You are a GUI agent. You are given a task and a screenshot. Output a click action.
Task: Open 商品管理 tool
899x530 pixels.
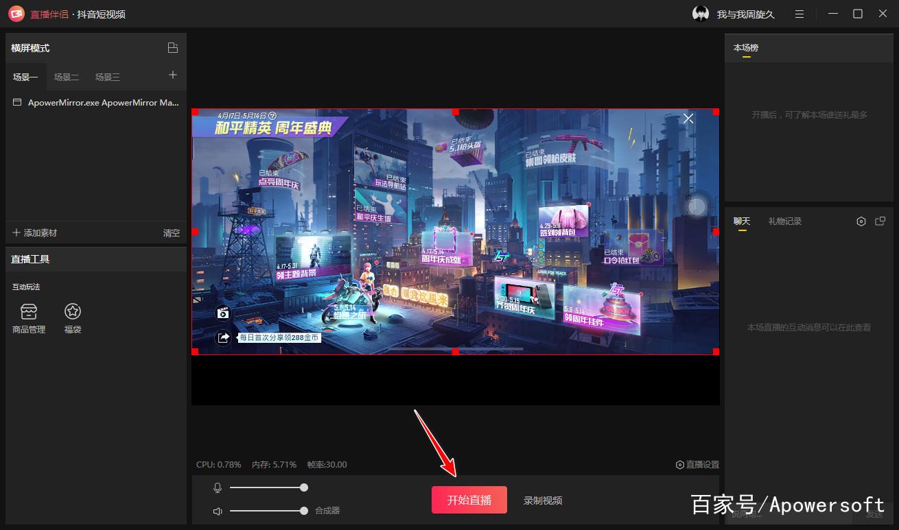coord(29,319)
